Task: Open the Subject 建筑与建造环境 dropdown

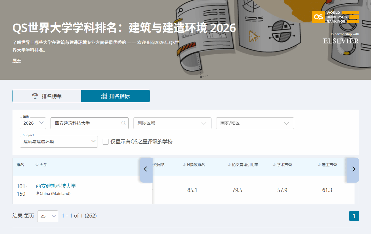Action: point(59,142)
